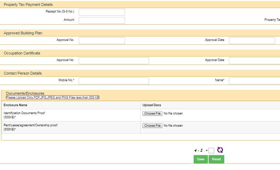Viewport: 280px width, 170px height.
Task: Click the Contact Person Details header
Action: [x=23, y=73]
